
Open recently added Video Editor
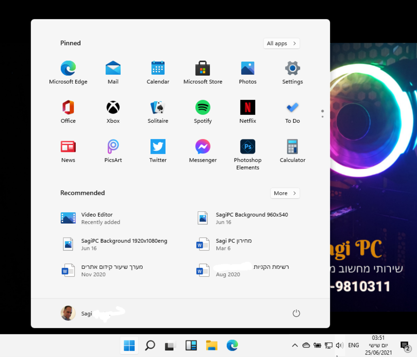91,218
